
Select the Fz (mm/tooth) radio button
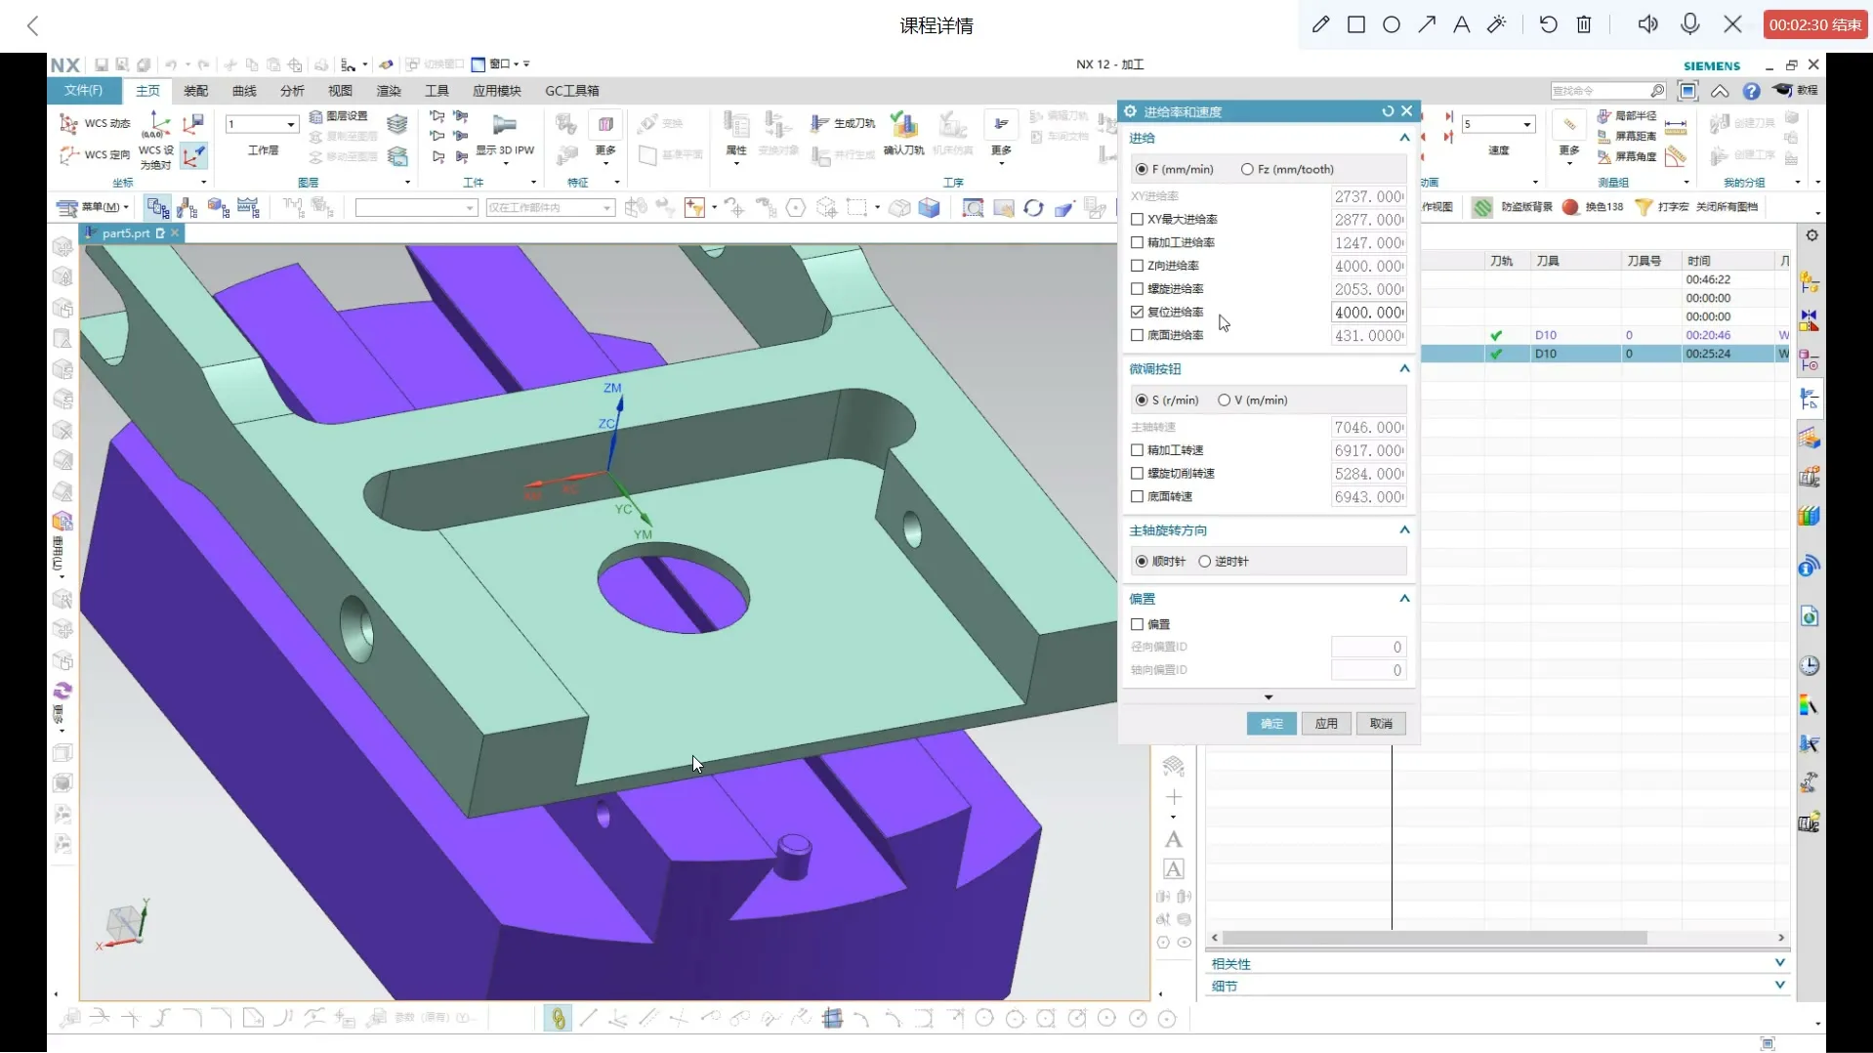[1247, 169]
